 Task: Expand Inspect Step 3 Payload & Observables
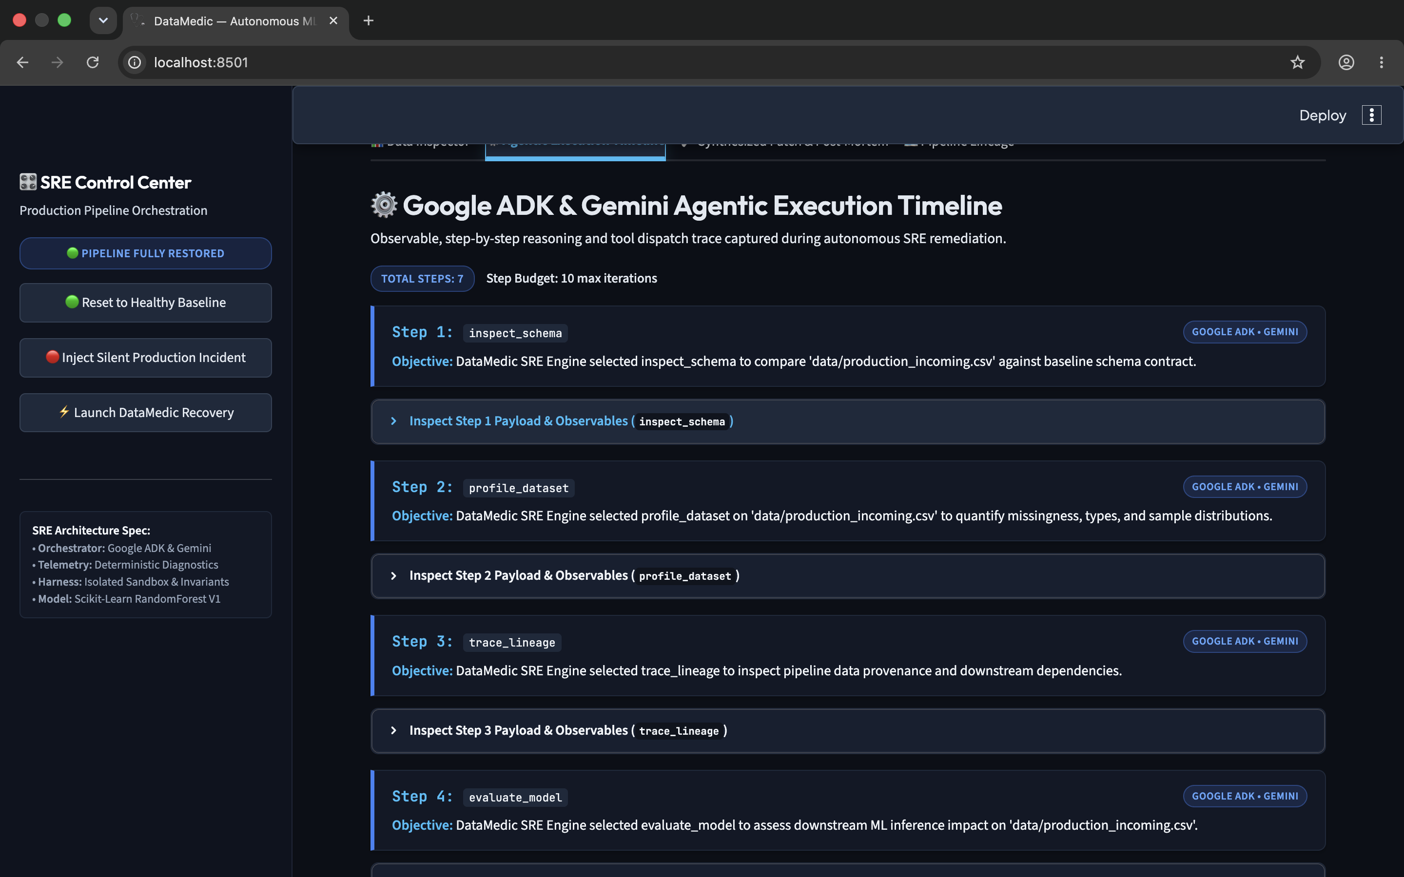pyautogui.click(x=848, y=730)
